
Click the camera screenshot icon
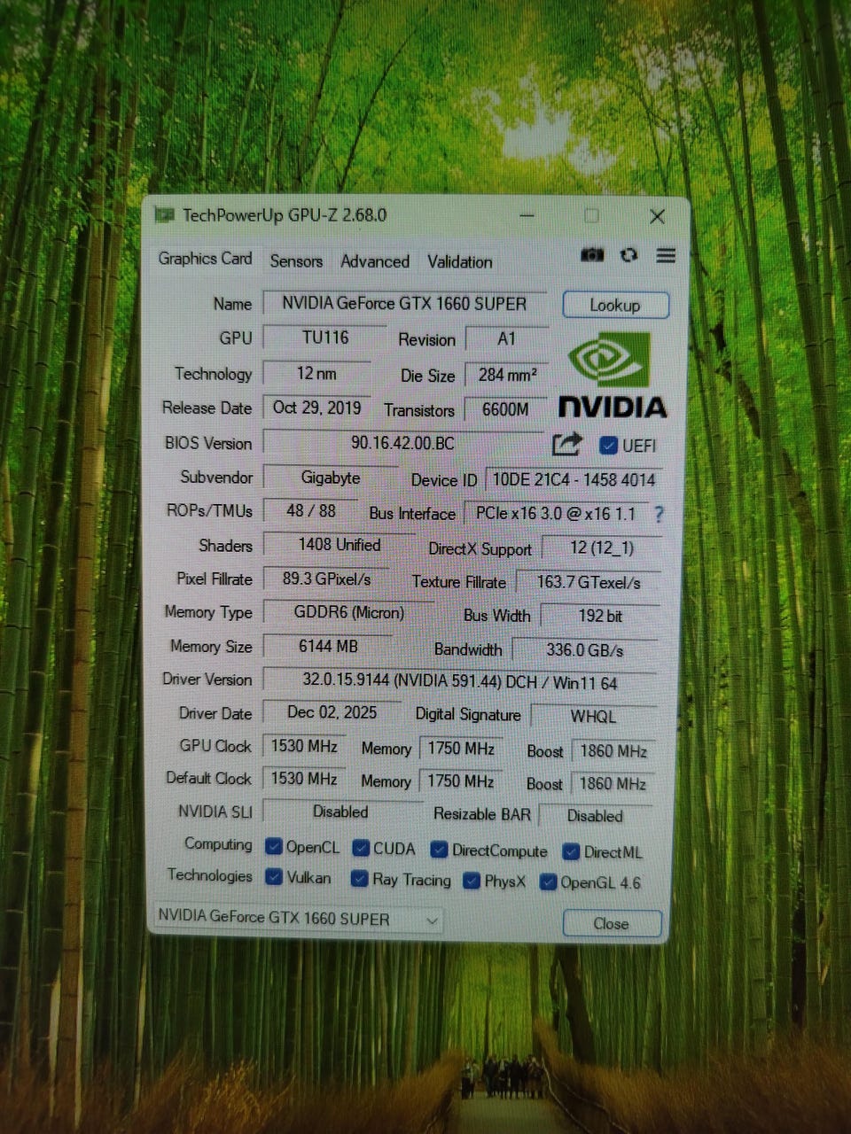click(592, 255)
